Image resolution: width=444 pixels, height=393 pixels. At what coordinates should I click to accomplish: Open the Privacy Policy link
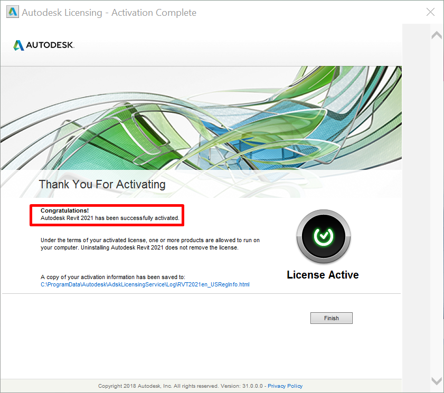tap(285, 386)
